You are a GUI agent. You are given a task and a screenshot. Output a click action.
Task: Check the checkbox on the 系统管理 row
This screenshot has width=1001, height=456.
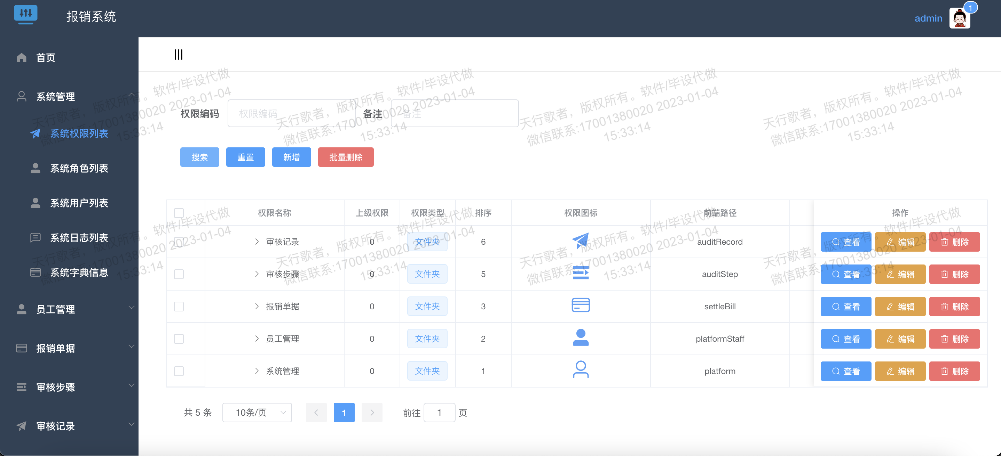[179, 371]
